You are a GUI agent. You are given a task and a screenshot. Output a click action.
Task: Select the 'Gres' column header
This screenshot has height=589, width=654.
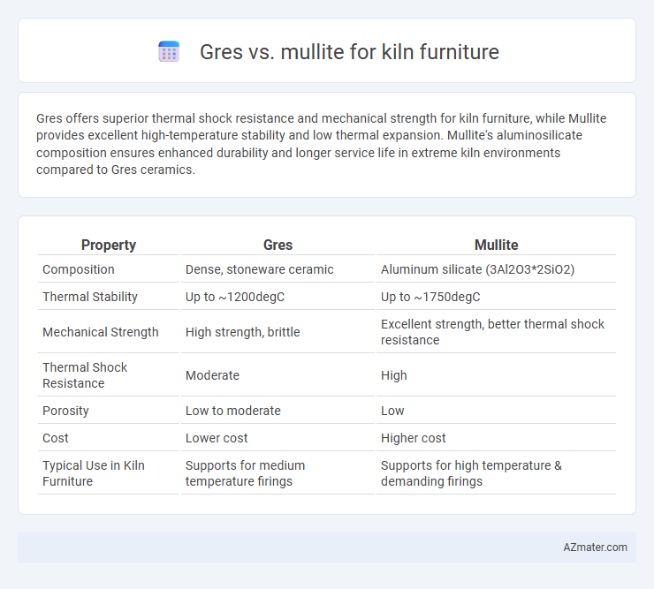click(278, 245)
